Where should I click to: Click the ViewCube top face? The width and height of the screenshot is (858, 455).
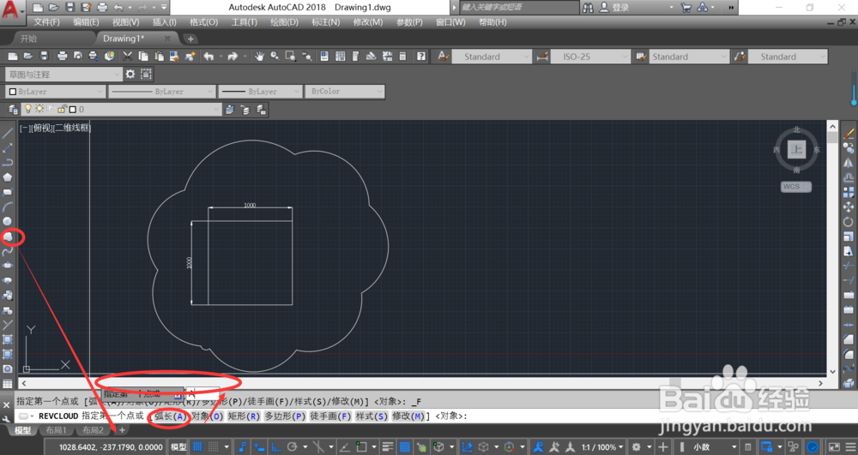pyautogui.click(x=796, y=149)
